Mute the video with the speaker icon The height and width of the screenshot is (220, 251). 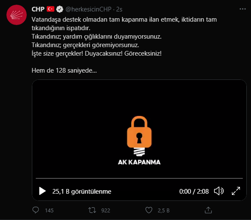[219, 191]
